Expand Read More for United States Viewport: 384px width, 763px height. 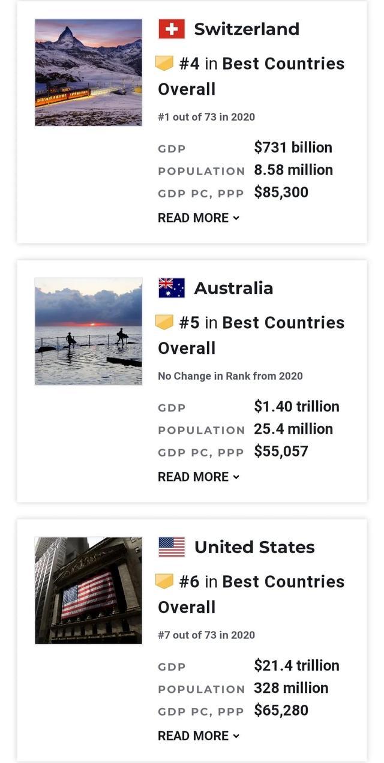click(198, 736)
